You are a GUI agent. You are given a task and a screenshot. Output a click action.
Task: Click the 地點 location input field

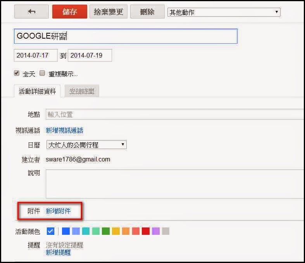[175, 114]
